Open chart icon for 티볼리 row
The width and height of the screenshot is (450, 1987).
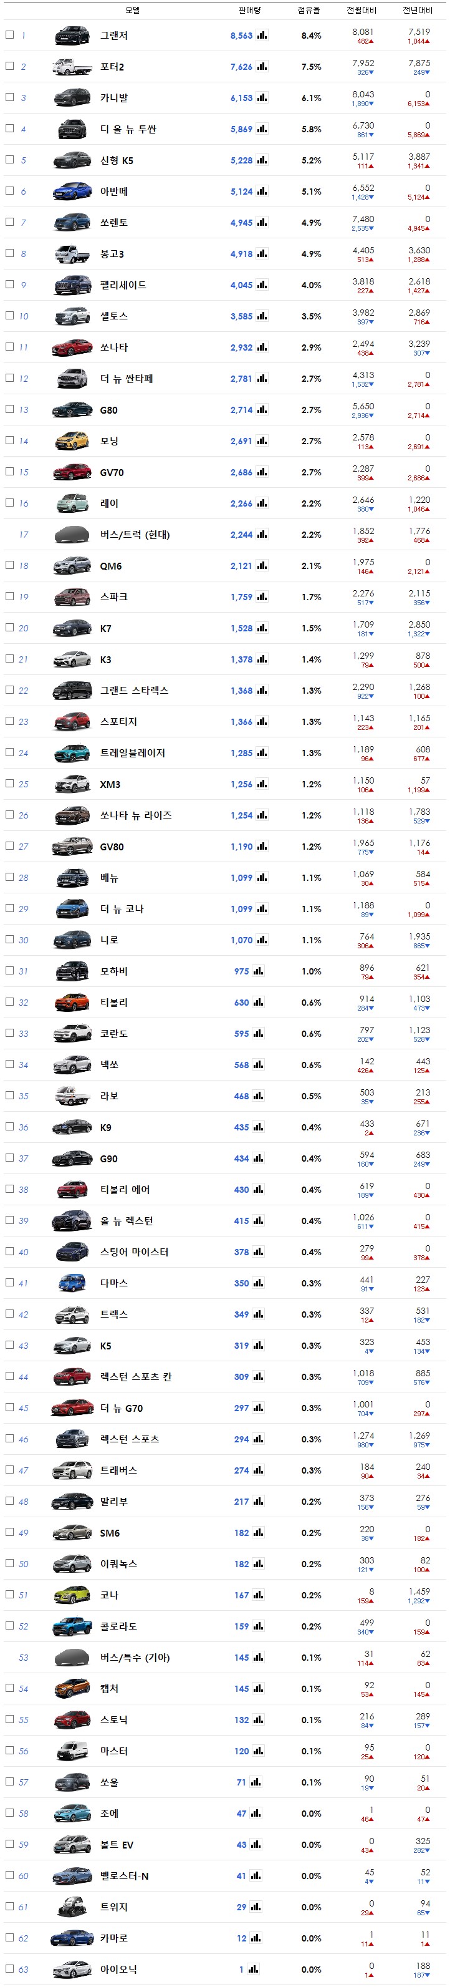tap(258, 1002)
